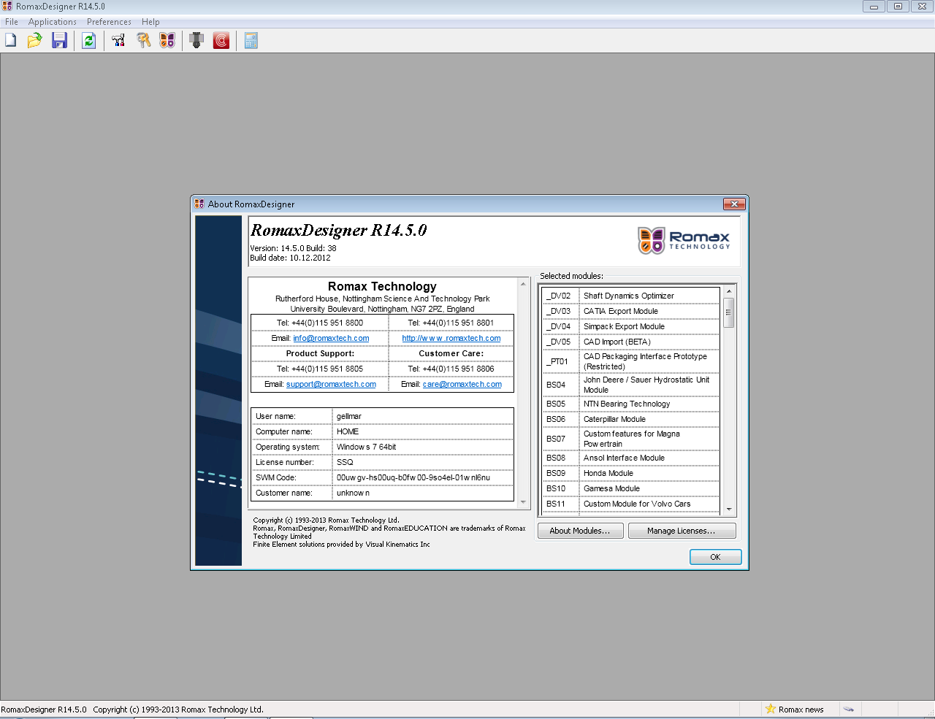Click the About Modules... button

pyautogui.click(x=580, y=531)
